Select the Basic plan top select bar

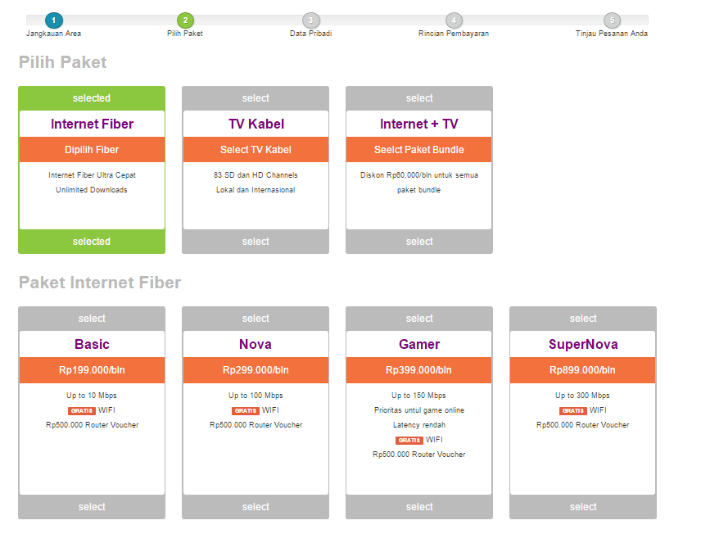click(x=92, y=319)
